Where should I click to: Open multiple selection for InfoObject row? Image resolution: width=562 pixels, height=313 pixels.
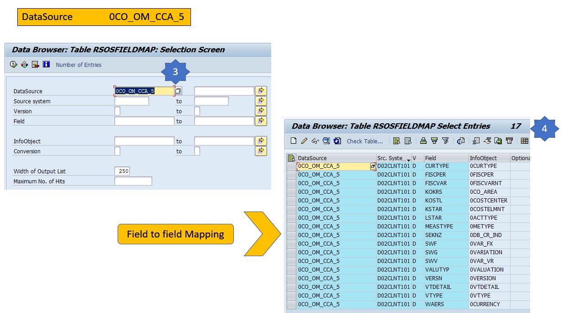[261, 141]
